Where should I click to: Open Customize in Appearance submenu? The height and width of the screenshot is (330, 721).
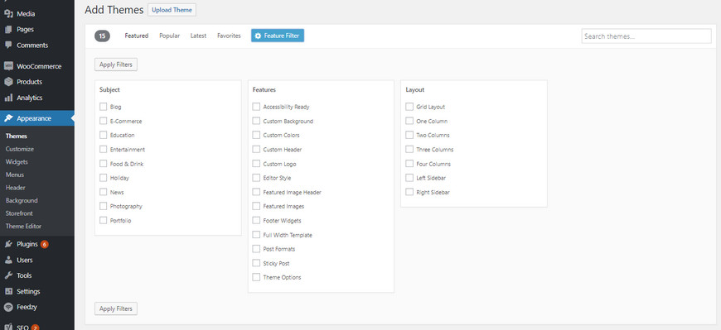tap(20, 149)
